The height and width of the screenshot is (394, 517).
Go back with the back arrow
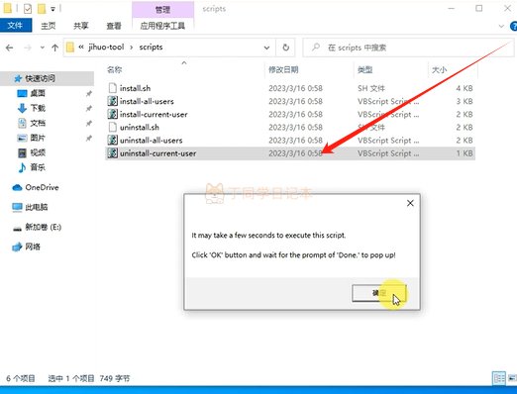click(10, 48)
